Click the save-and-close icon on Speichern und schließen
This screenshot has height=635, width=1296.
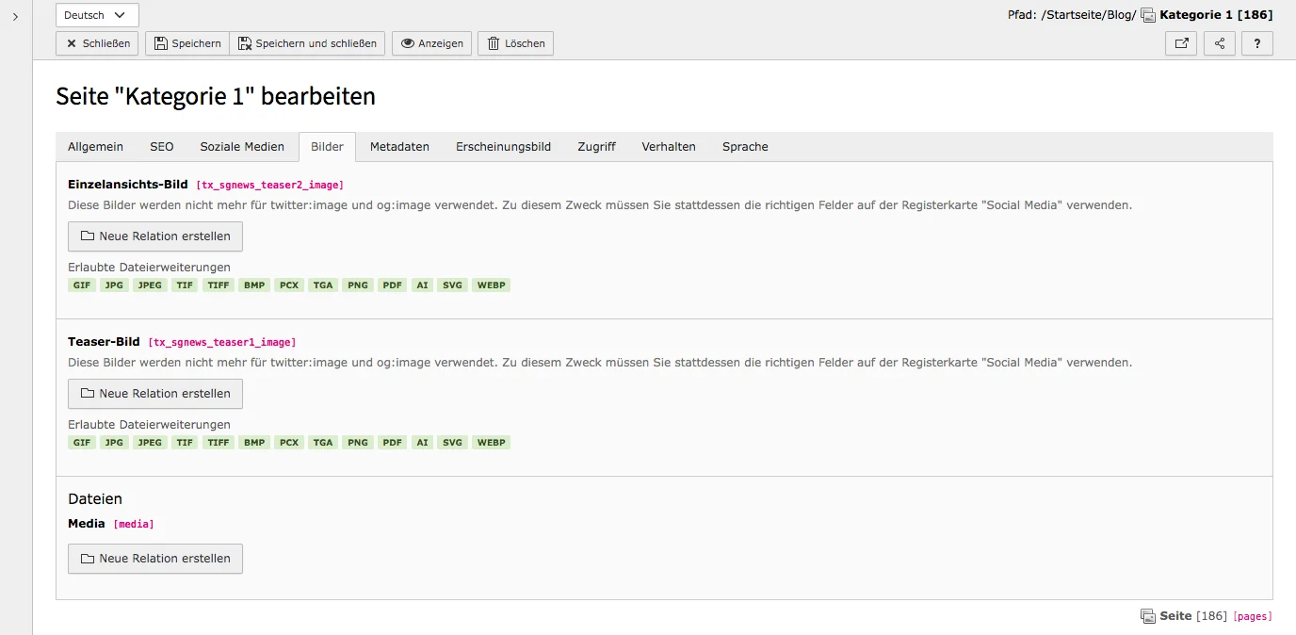[246, 42]
